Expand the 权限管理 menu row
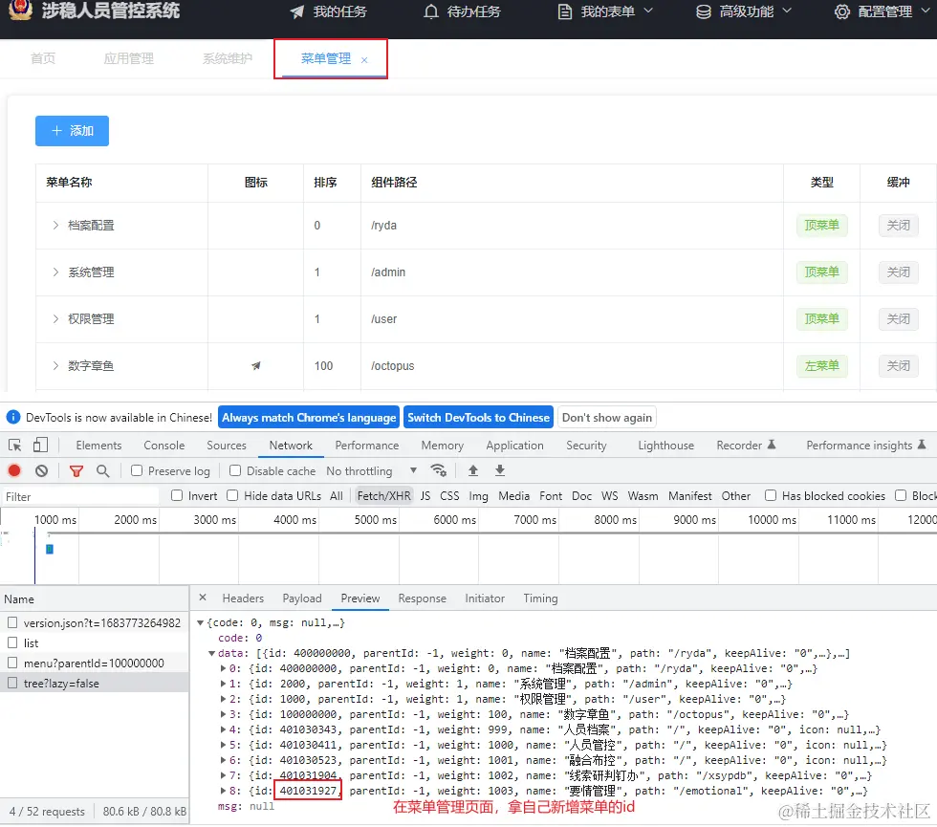937x827 pixels. [55, 318]
